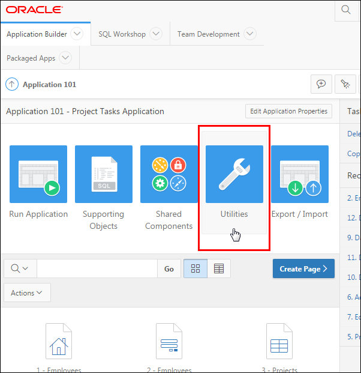The width and height of the screenshot is (361, 373).
Task: Open the search column selector dropdown
Action: point(20,268)
